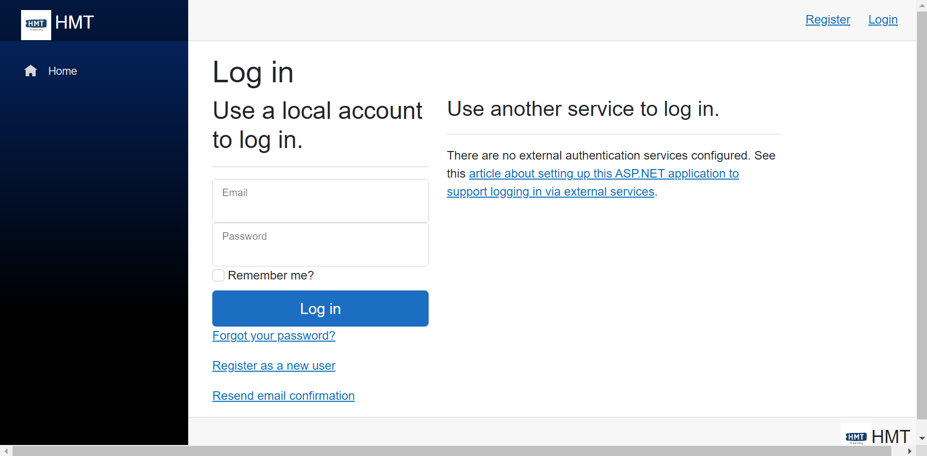Open the Forgot your password link

coord(274,336)
